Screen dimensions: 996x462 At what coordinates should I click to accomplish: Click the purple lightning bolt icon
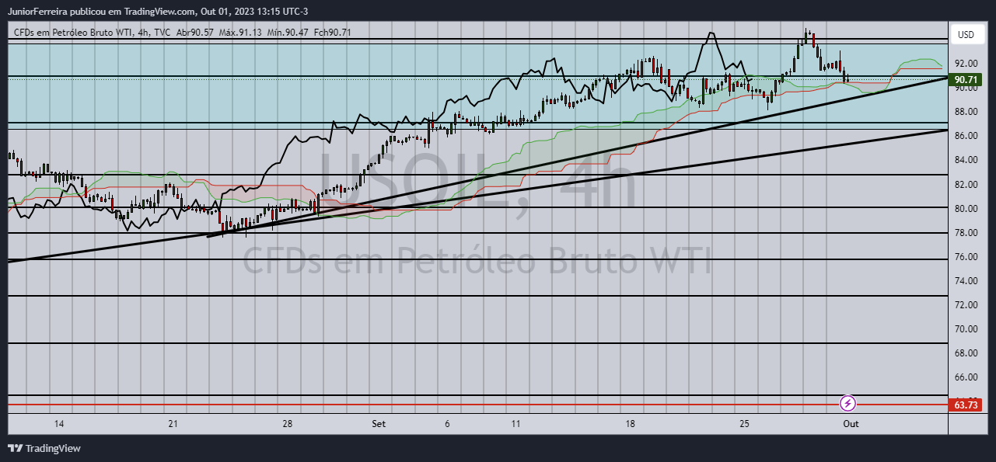tap(848, 404)
